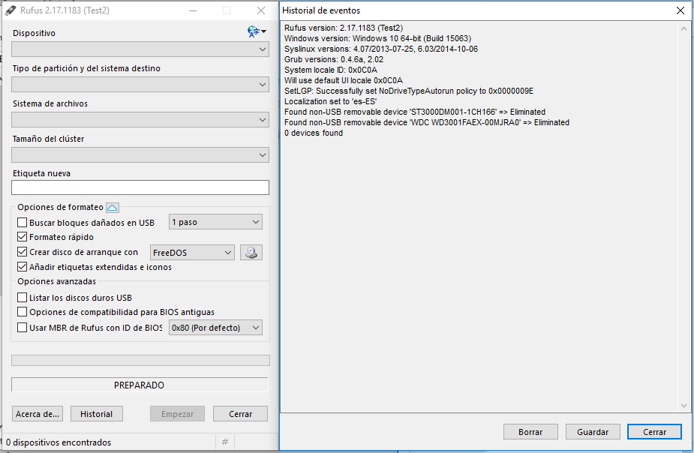The height and width of the screenshot is (453, 694).
Task: Click Borrar in Historial de eventos
Action: pos(530,432)
